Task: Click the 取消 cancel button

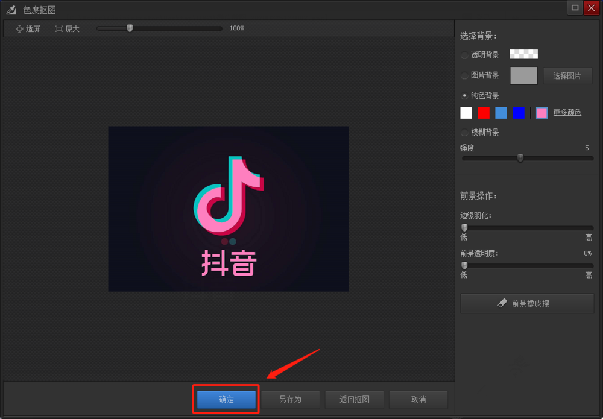Action: point(418,399)
